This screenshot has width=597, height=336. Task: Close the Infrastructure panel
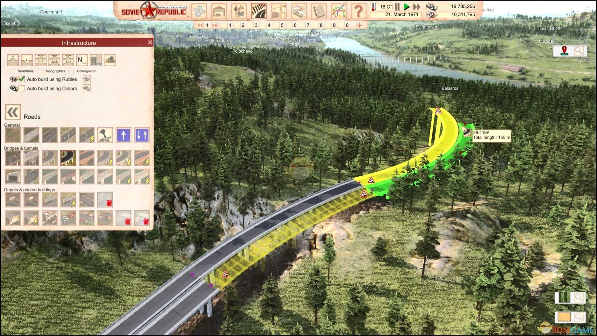[150, 43]
